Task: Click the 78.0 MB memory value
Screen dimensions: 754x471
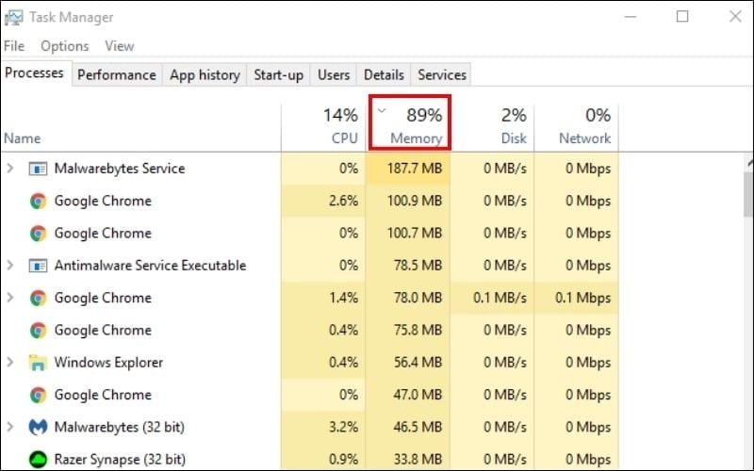Action: [x=418, y=298]
